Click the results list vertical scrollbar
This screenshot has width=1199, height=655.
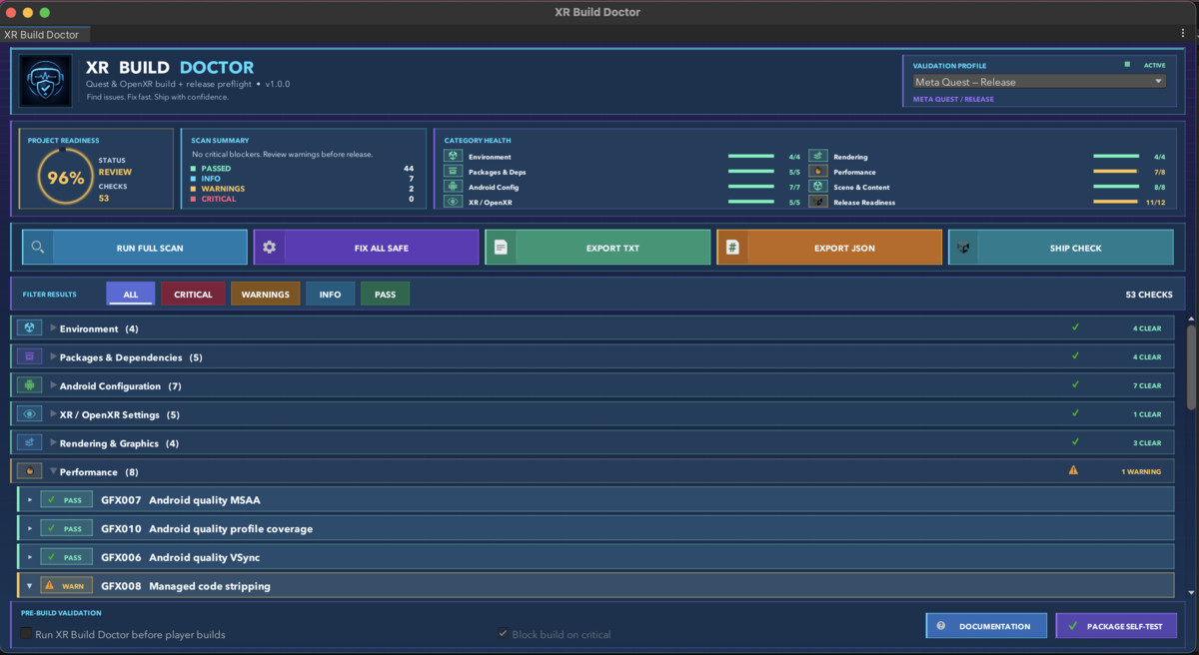[x=1191, y=366]
